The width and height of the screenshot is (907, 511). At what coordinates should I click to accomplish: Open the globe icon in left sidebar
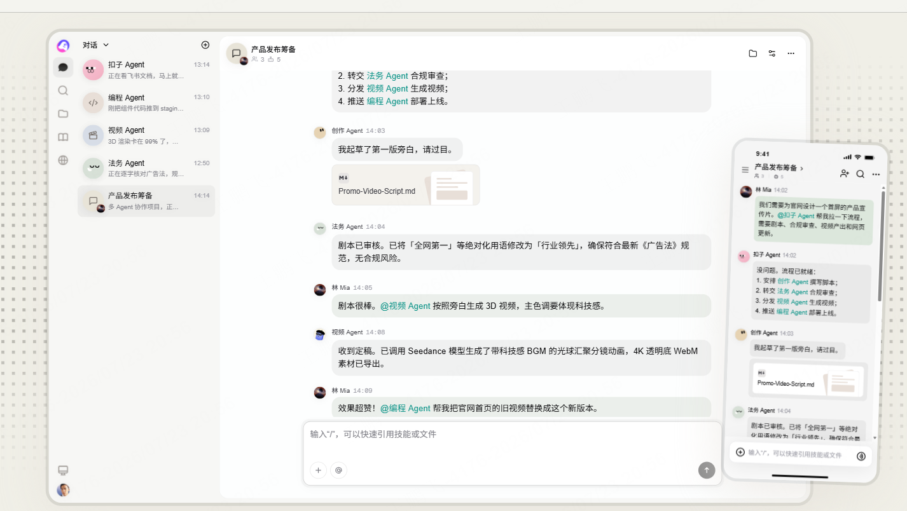(x=63, y=160)
